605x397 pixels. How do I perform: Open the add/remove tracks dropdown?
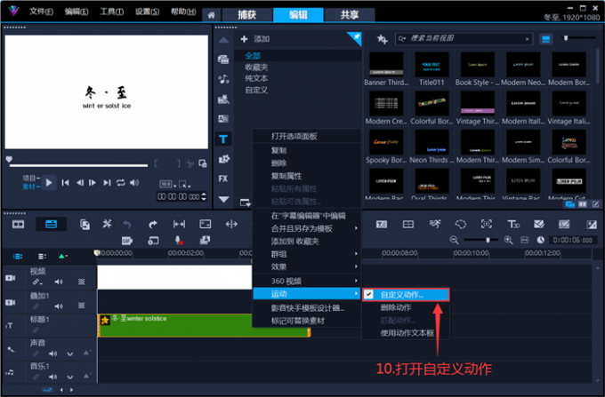(x=42, y=256)
